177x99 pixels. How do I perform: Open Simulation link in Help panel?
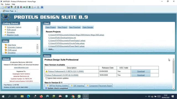(x=12, y=53)
